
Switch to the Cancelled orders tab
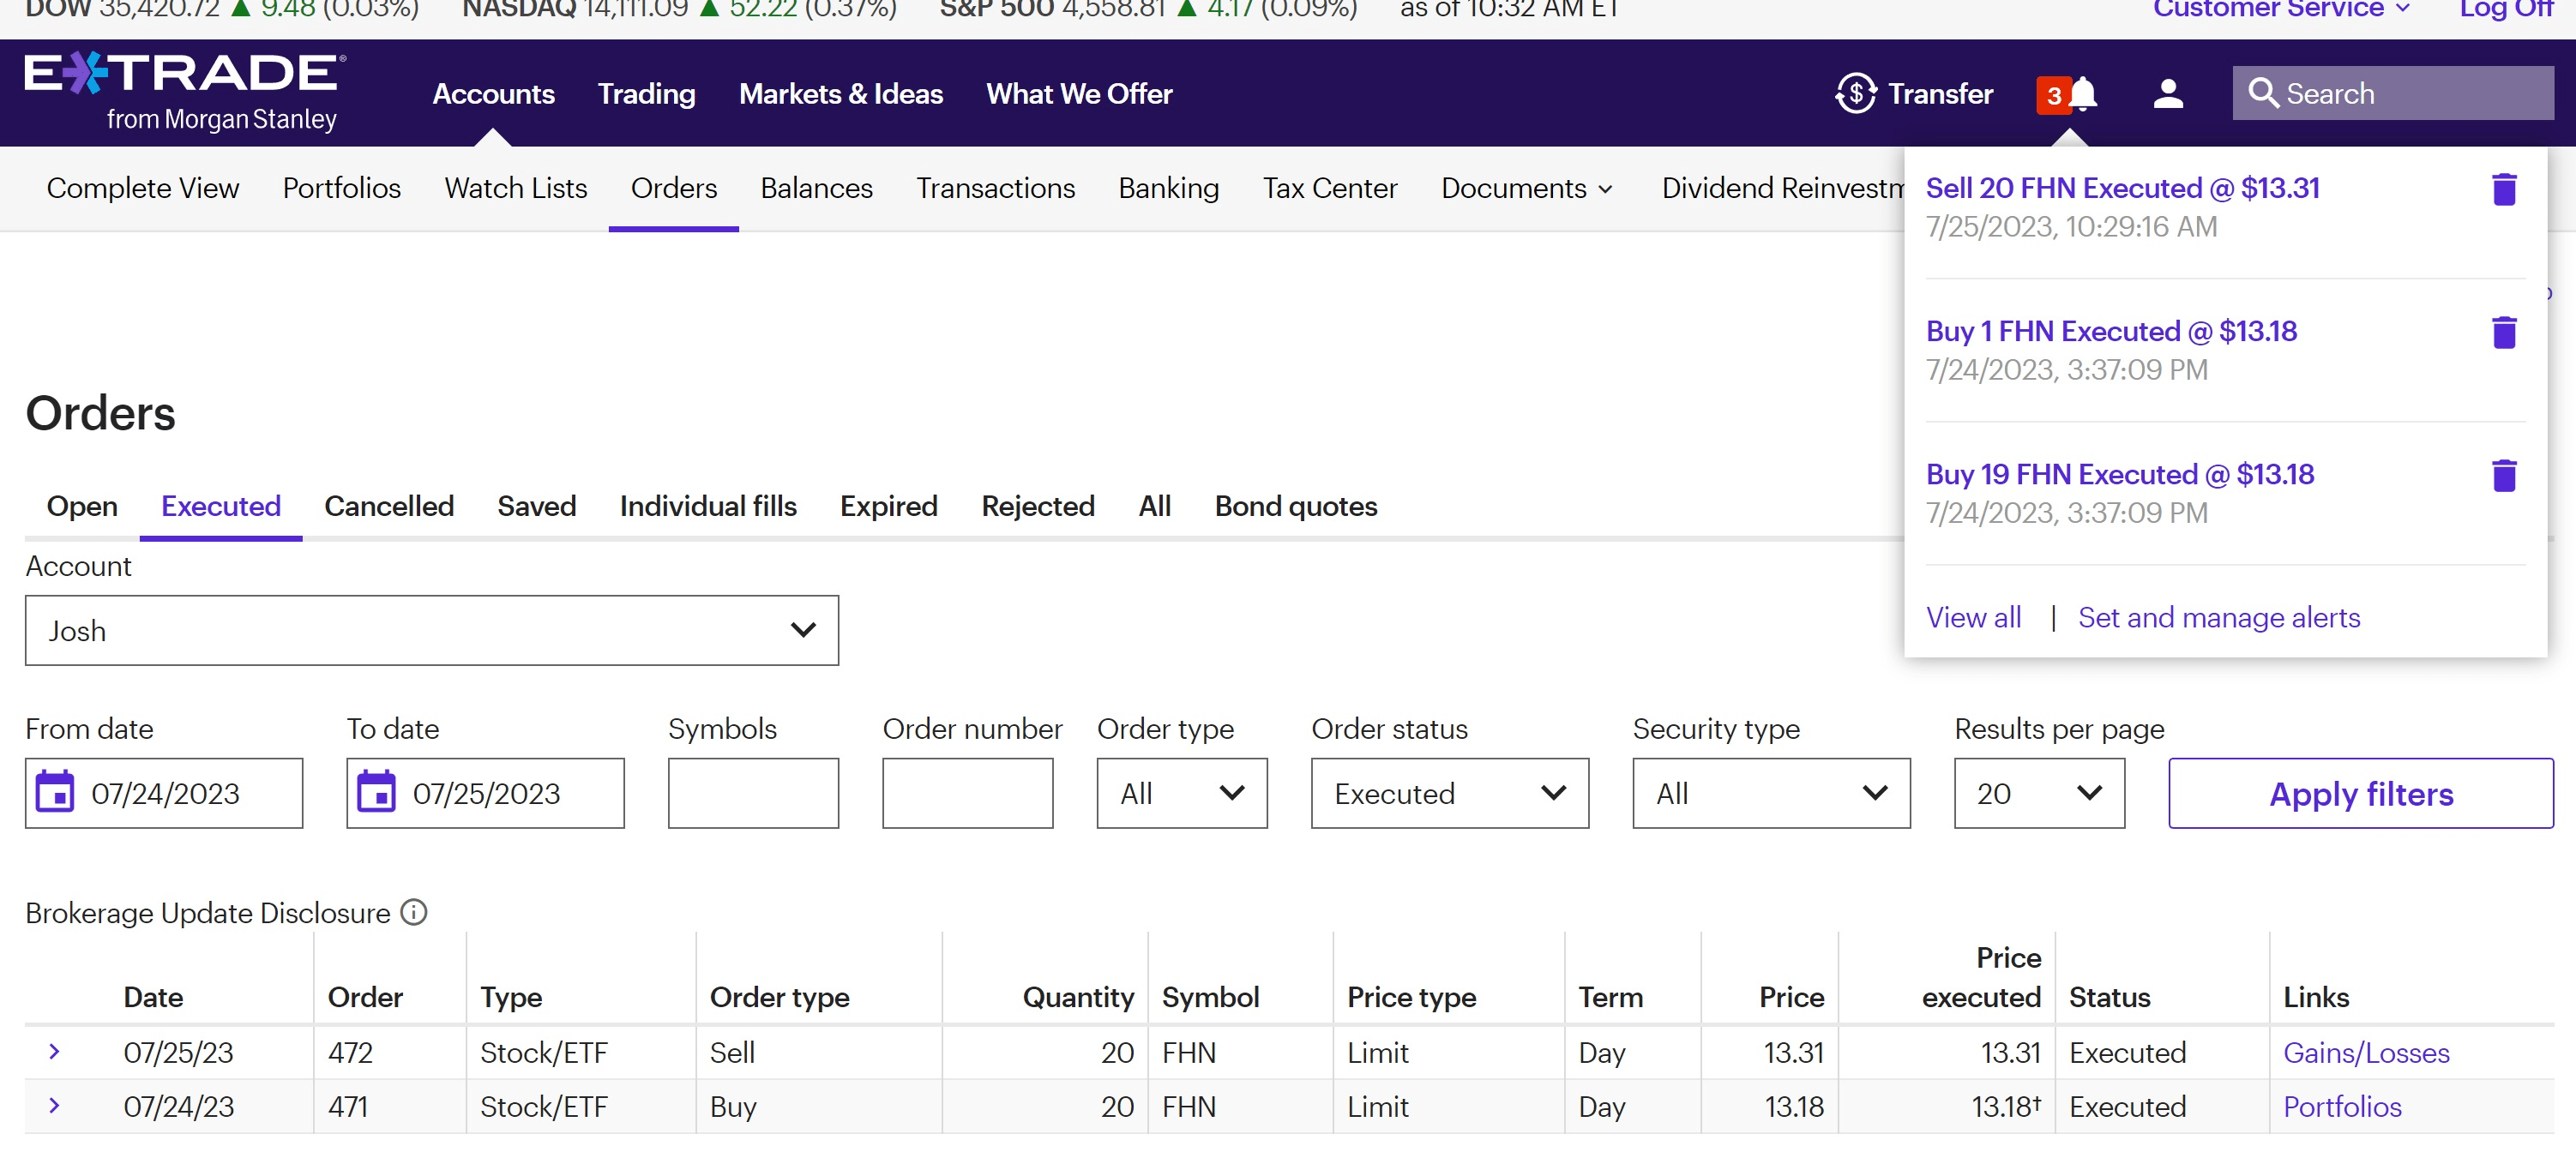pyautogui.click(x=388, y=506)
